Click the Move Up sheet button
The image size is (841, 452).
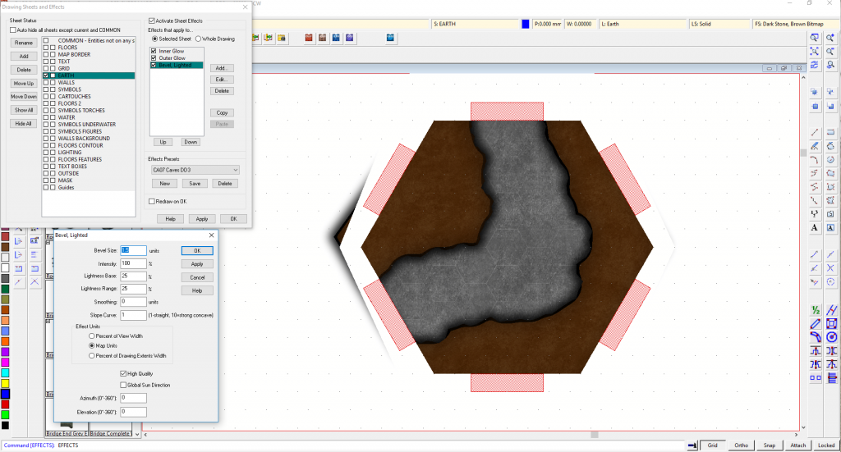pos(24,83)
